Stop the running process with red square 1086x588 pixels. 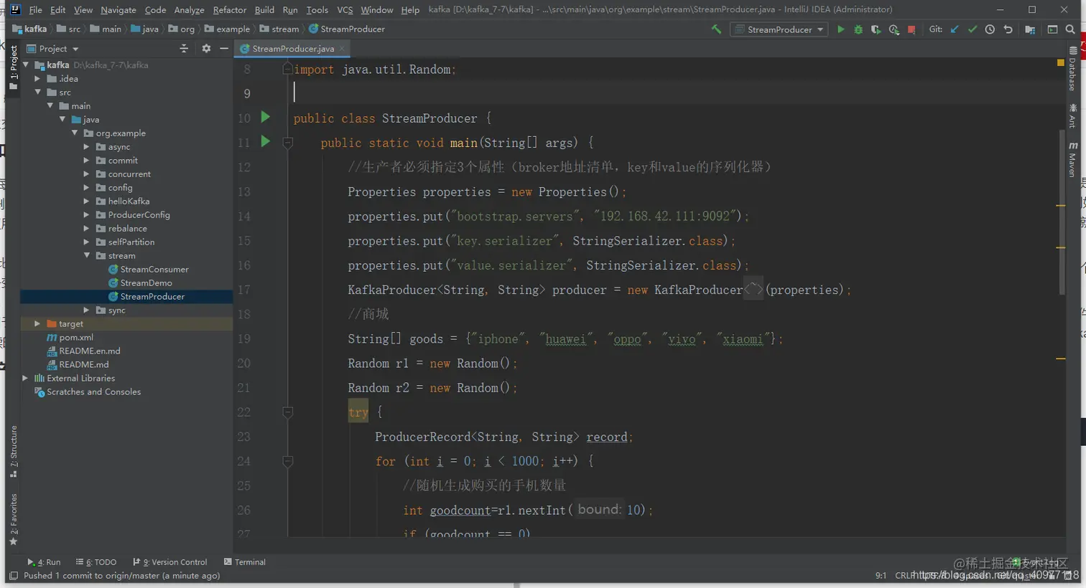point(911,29)
